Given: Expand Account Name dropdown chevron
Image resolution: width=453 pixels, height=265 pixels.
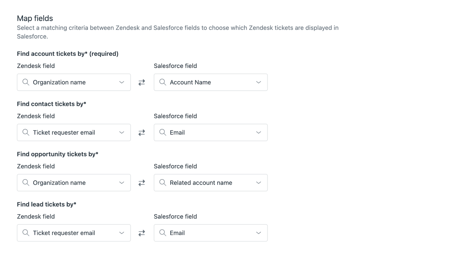Looking at the screenshot, I should 258,82.
